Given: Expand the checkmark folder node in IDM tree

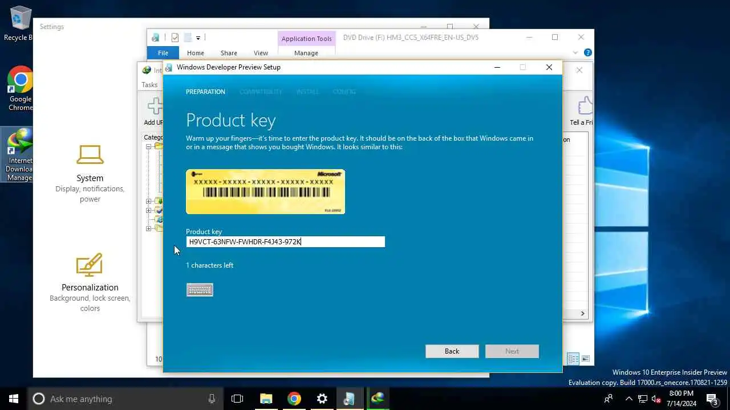Looking at the screenshot, I should coord(148,210).
